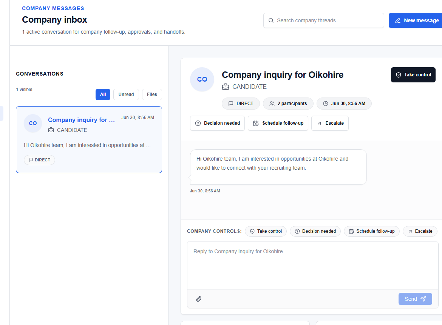Click the briefcase icon in the conversation card
Viewport: 442px width, 325px height.
pos(51,130)
